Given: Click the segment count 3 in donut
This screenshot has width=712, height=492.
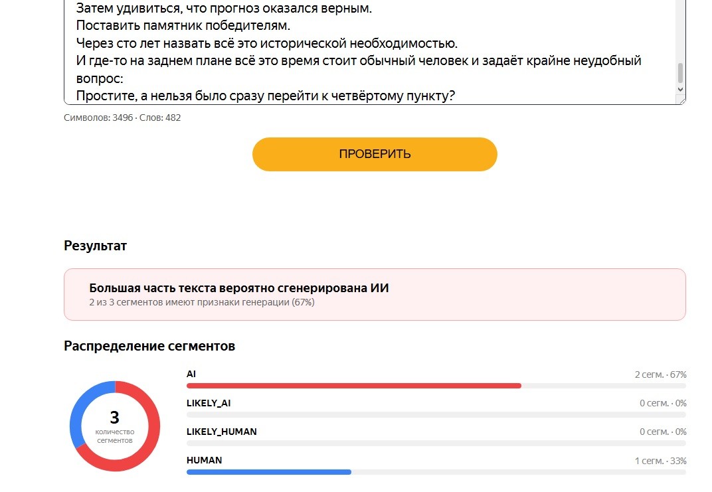Looking at the screenshot, I should coord(115,417).
